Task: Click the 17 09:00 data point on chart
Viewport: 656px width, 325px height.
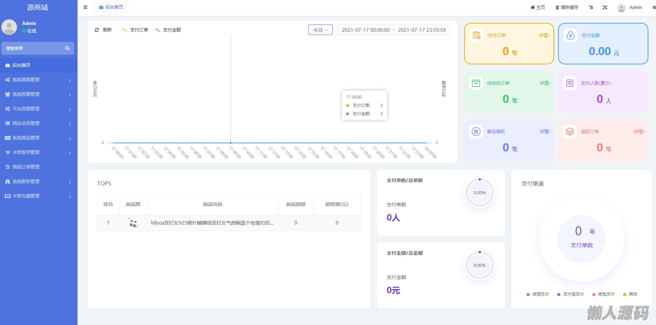Action: click(231, 143)
